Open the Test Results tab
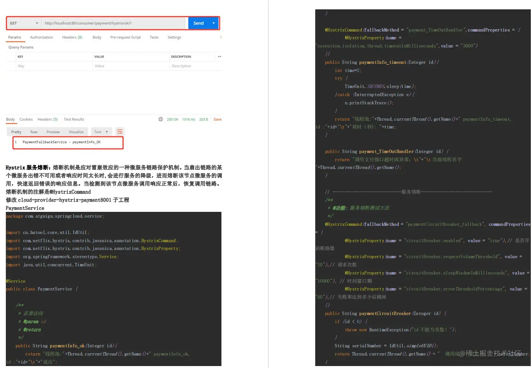This screenshot has height=368, width=532. pyautogui.click(x=74, y=119)
